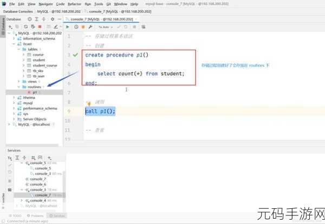Select the performance_schema database
Viewport: 325px width, 224px height.
[x=40, y=108]
